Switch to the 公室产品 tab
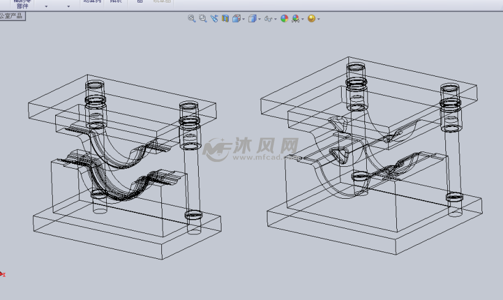Image resolution: width=503 pixels, height=300 pixels. click(x=12, y=16)
